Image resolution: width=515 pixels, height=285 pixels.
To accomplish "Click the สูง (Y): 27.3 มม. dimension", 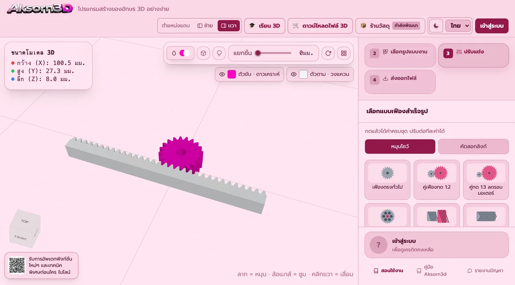I will (x=43, y=71).
